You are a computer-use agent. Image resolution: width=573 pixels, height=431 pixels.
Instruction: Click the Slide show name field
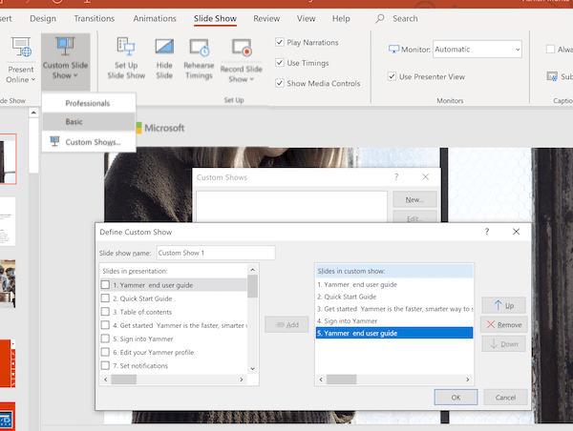(x=216, y=253)
